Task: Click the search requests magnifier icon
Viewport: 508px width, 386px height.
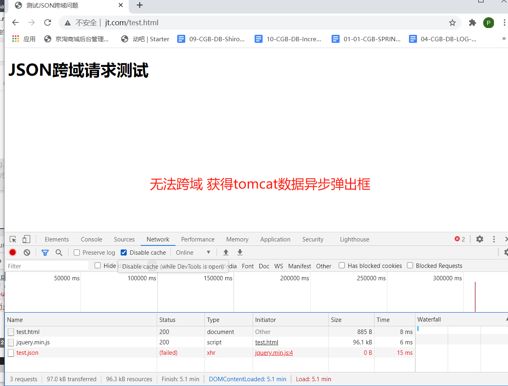Action: coord(59,252)
